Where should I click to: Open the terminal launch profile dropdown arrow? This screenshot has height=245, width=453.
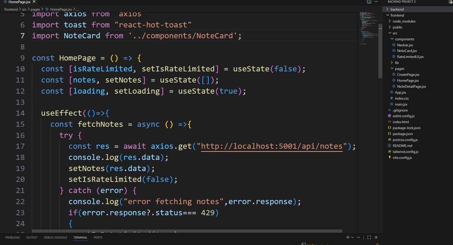point(353,237)
